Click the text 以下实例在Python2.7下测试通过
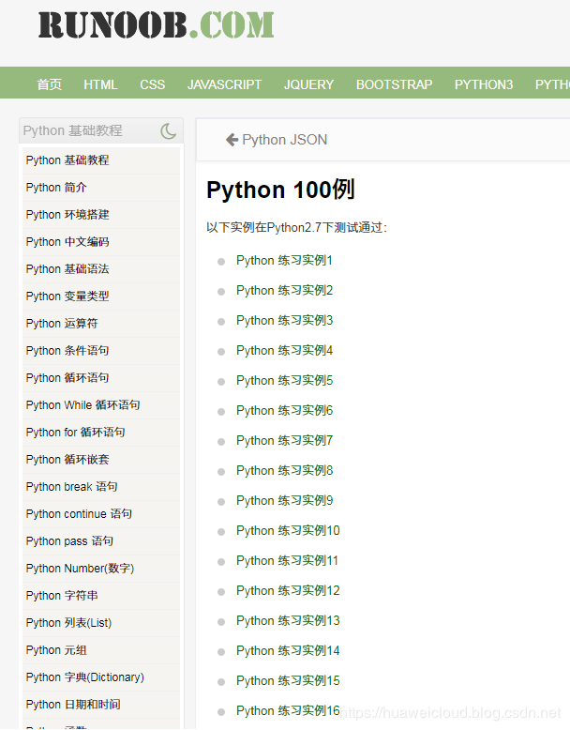Viewport: 570px width, 730px height. [296, 228]
